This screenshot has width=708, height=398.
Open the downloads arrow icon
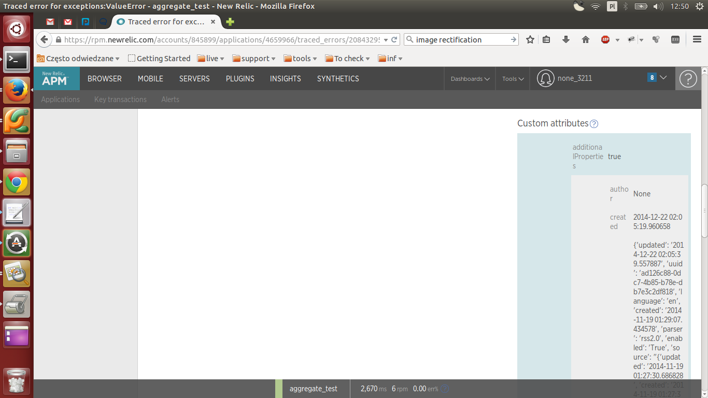566,40
